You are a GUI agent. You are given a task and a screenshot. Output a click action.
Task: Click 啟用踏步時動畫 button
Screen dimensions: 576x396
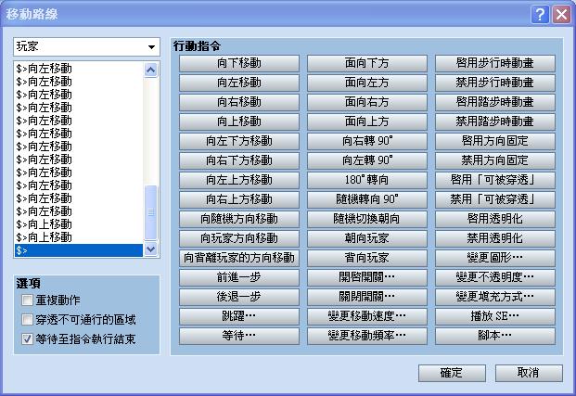coord(494,102)
